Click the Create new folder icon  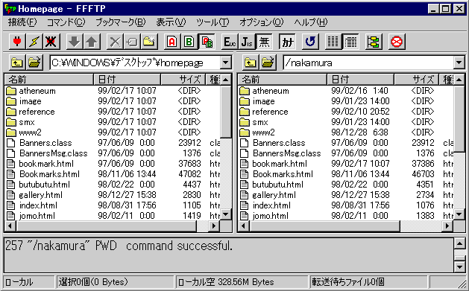pyautogui.click(x=149, y=42)
